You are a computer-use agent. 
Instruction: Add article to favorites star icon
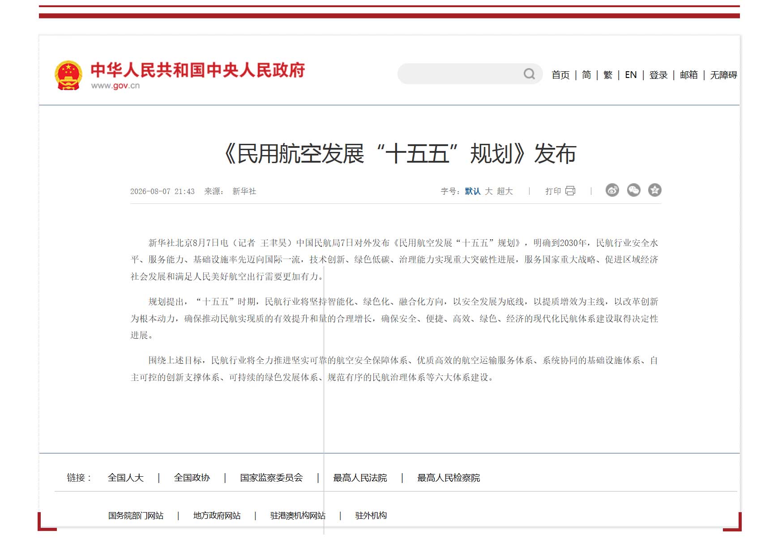(x=655, y=190)
